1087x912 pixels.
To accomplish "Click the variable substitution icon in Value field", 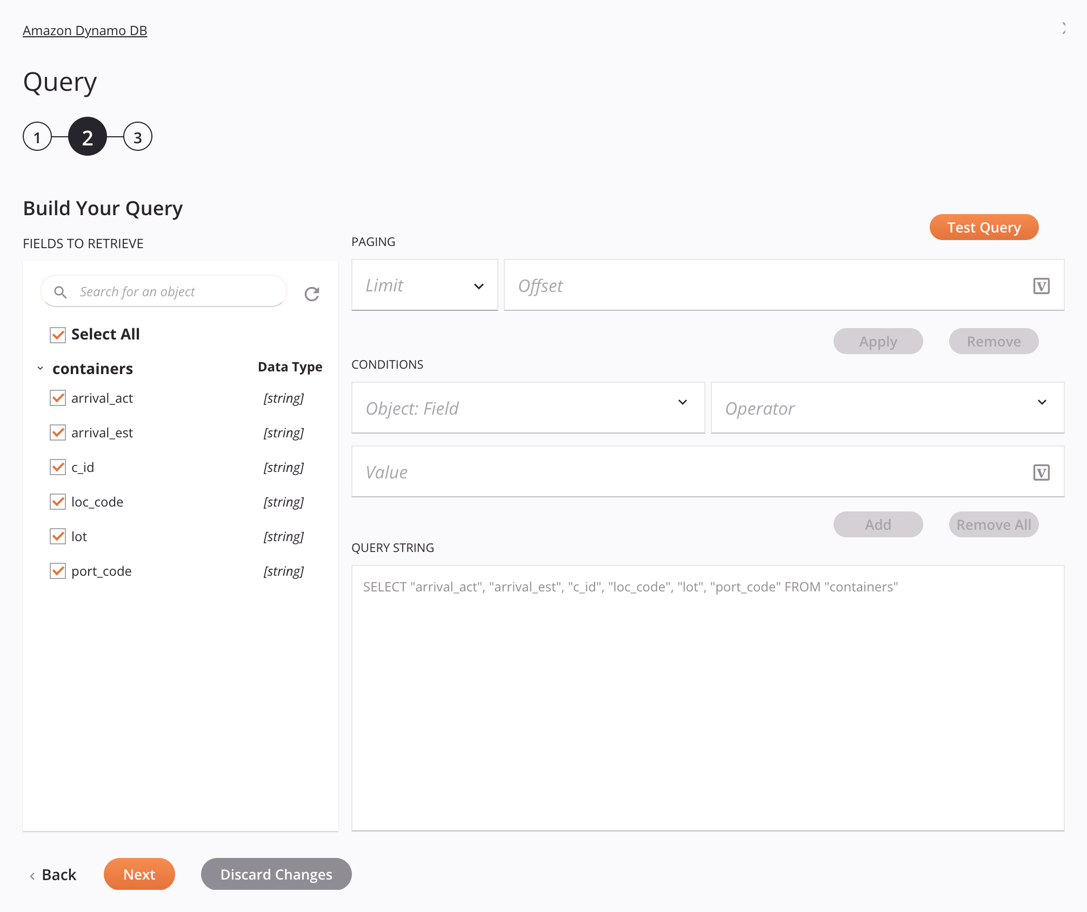I will pyautogui.click(x=1042, y=471).
